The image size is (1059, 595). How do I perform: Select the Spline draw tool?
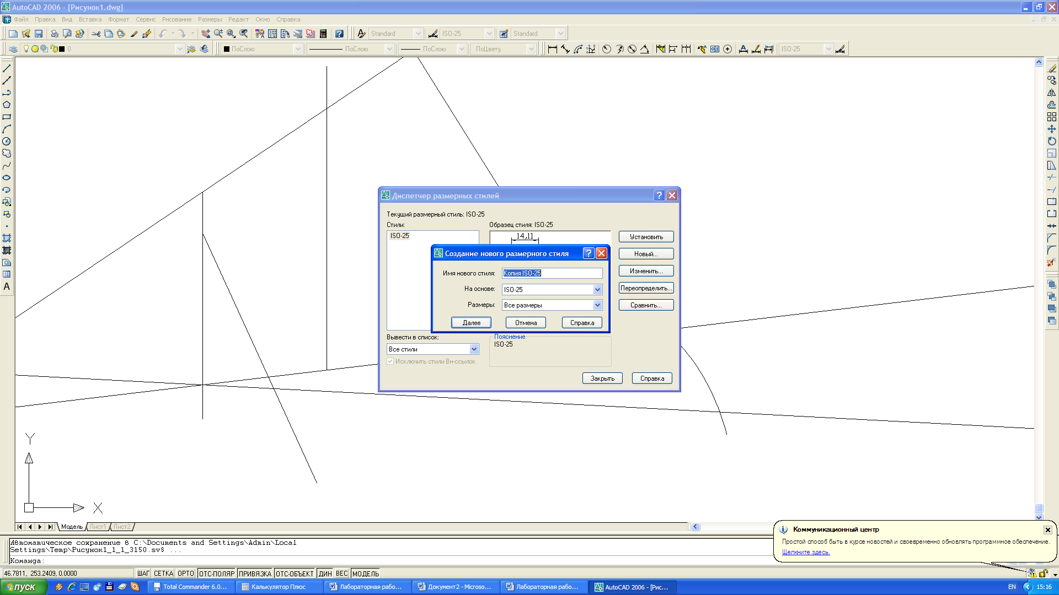coord(7,165)
